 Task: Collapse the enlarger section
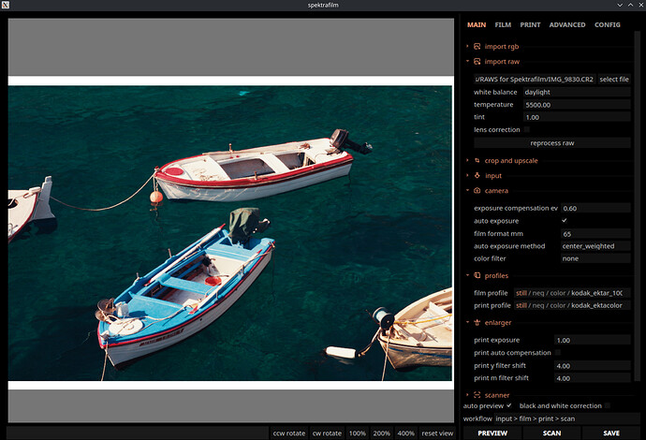[467, 322]
